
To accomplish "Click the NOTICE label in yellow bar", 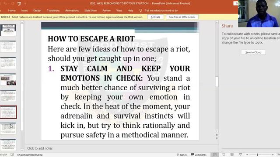I will [x=6, y=17].
